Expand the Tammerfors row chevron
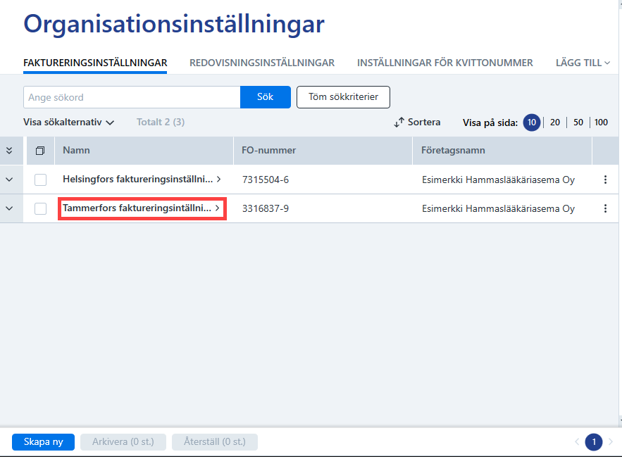The width and height of the screenshot is (622, 459). 9,208
